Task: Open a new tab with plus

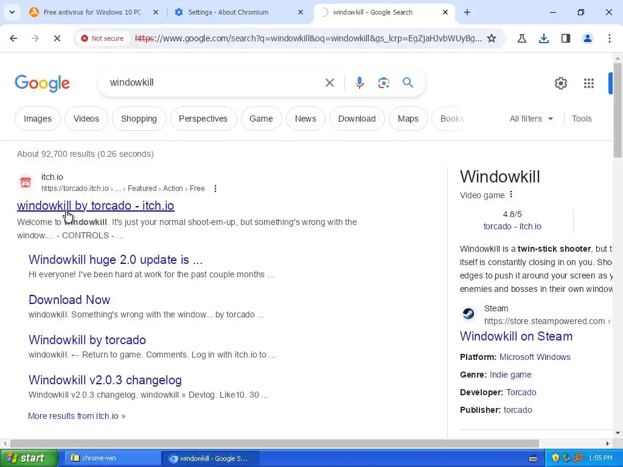Action: point(467,12)
